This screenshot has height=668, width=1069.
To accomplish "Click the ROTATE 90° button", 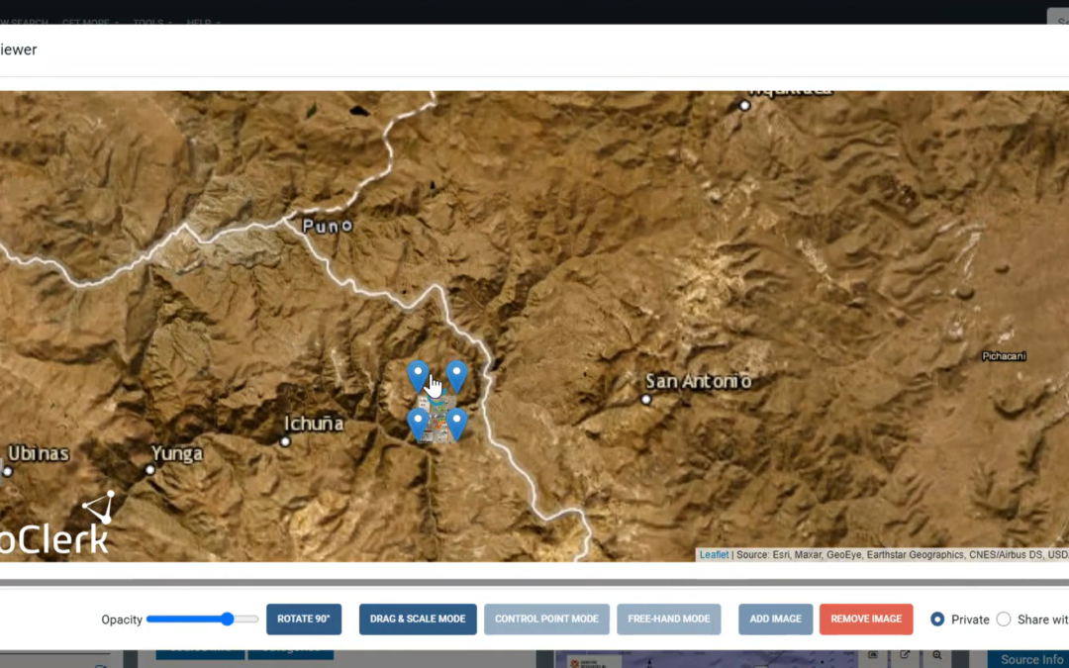I will [303, 619].
